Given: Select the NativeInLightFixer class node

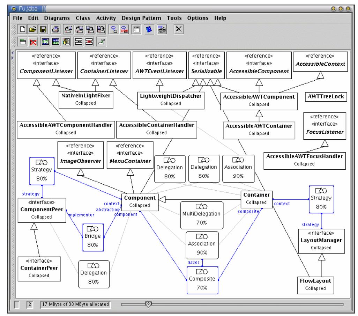Looking at the screenshot, I should click(86, 100).
